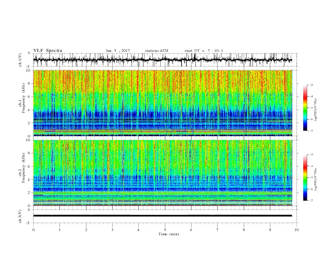Click the ch.2 'Frequency (kHz)' axis label
334x258 pixels.
pos(24,168)
